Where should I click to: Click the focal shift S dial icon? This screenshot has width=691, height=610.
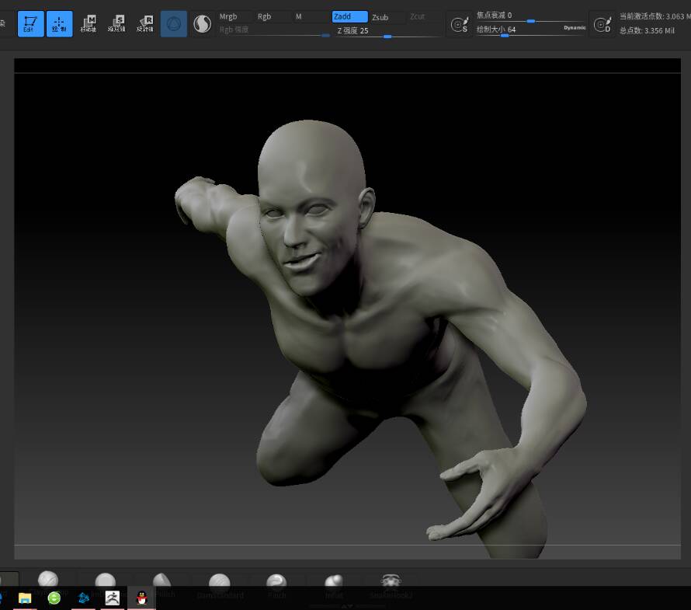(x=460, y=24)
